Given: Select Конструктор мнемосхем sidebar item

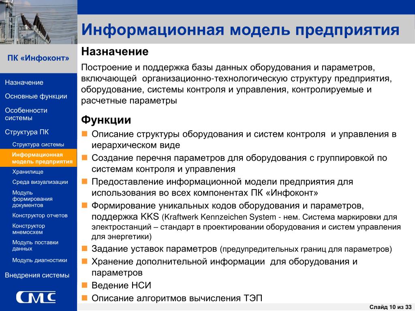Looking at the screenshot, I should (29, 229).
